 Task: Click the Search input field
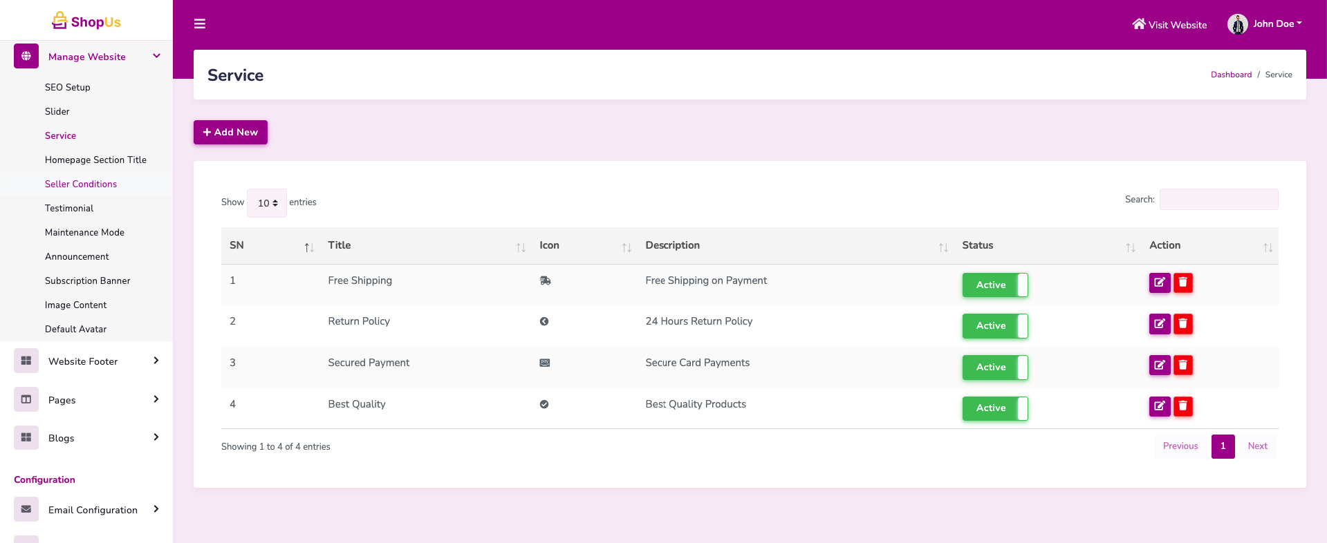pyautogui.click(x=1218, y=200)
